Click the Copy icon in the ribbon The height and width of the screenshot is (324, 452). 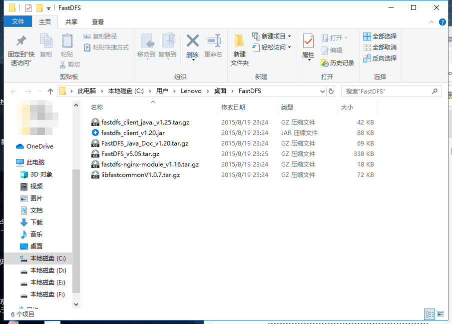pos(46,41)
